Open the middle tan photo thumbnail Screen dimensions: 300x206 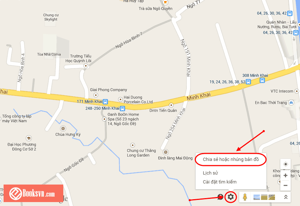coord(264,197)
